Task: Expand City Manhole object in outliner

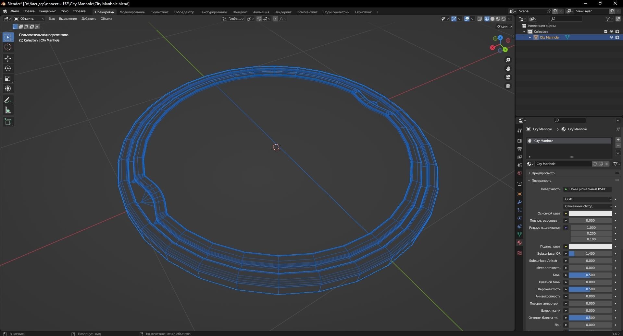Action: (x=530, y=38)
